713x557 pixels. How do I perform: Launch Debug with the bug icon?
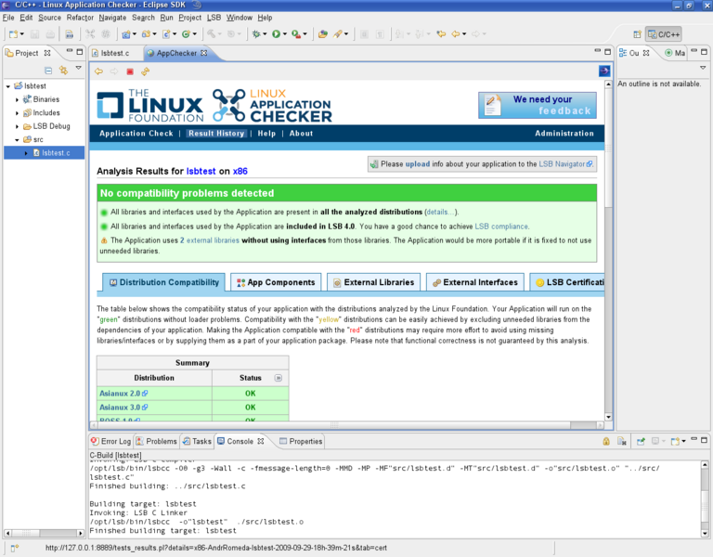[x=256, y=34]
